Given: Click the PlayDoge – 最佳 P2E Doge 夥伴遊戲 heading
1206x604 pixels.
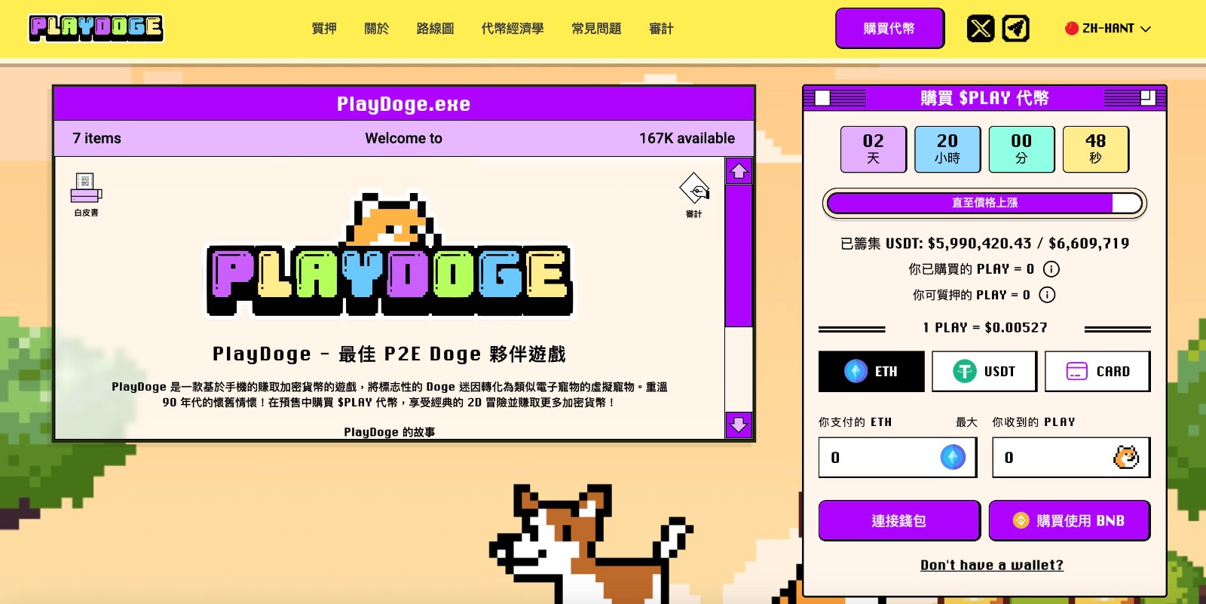Looking at the screenshot, I should 389,354.
